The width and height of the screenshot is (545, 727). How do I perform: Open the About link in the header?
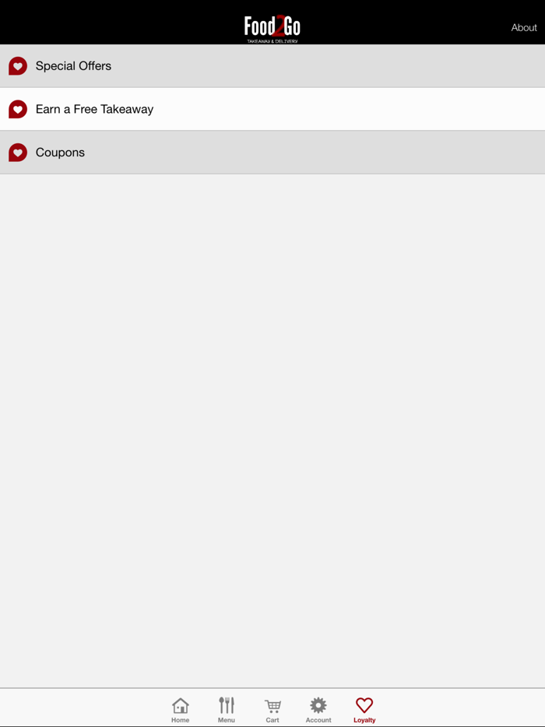[x=524, y=27]
